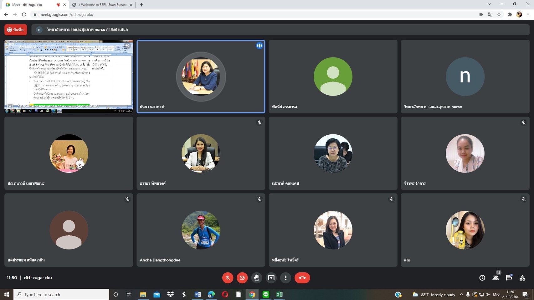Screen dimensions: 534x300
Task: Click the red recording indicator button
Action: 16,30
